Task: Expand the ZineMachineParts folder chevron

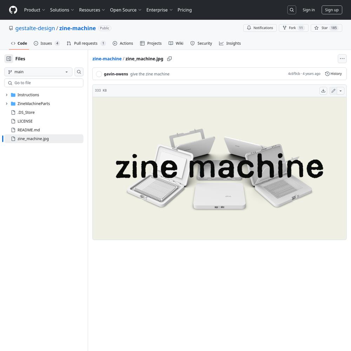Action: click(6, 104)
